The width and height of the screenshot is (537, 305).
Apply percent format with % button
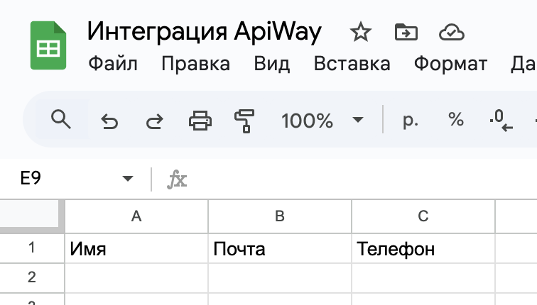coord(455,121)
